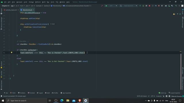The width and height of the screenshot is (184, 103).
Task: Open the Logcat tool window
Action: (40, 93)
